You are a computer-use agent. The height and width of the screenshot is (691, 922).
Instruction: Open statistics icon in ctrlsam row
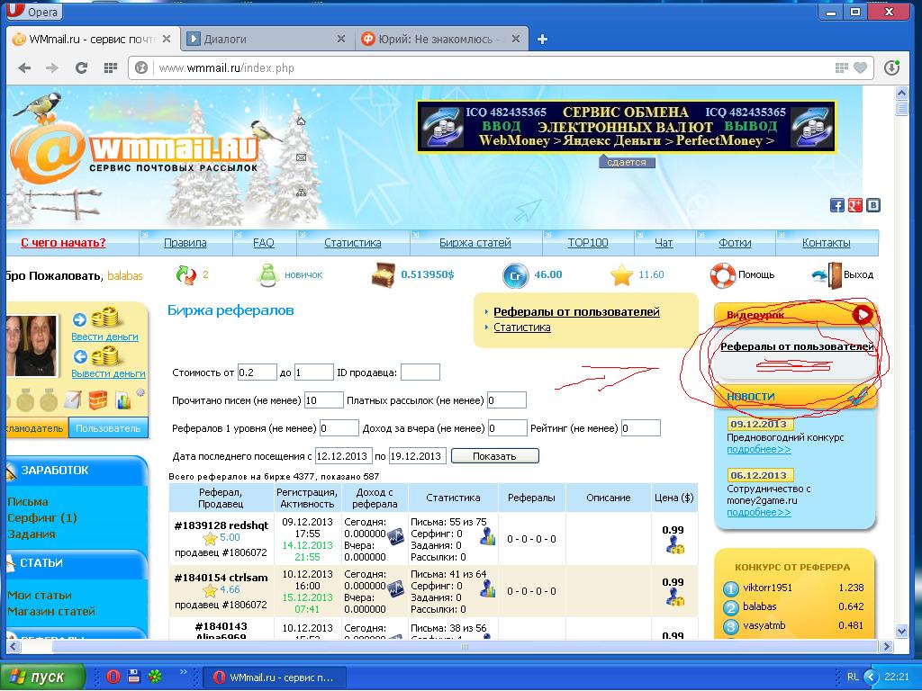point(487,588)
